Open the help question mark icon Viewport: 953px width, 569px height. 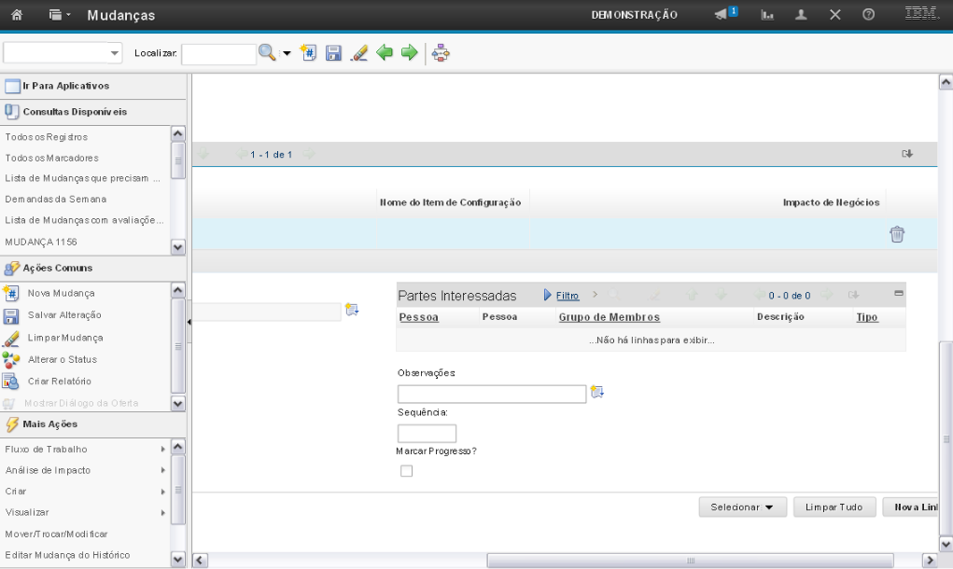pos(868,15)
